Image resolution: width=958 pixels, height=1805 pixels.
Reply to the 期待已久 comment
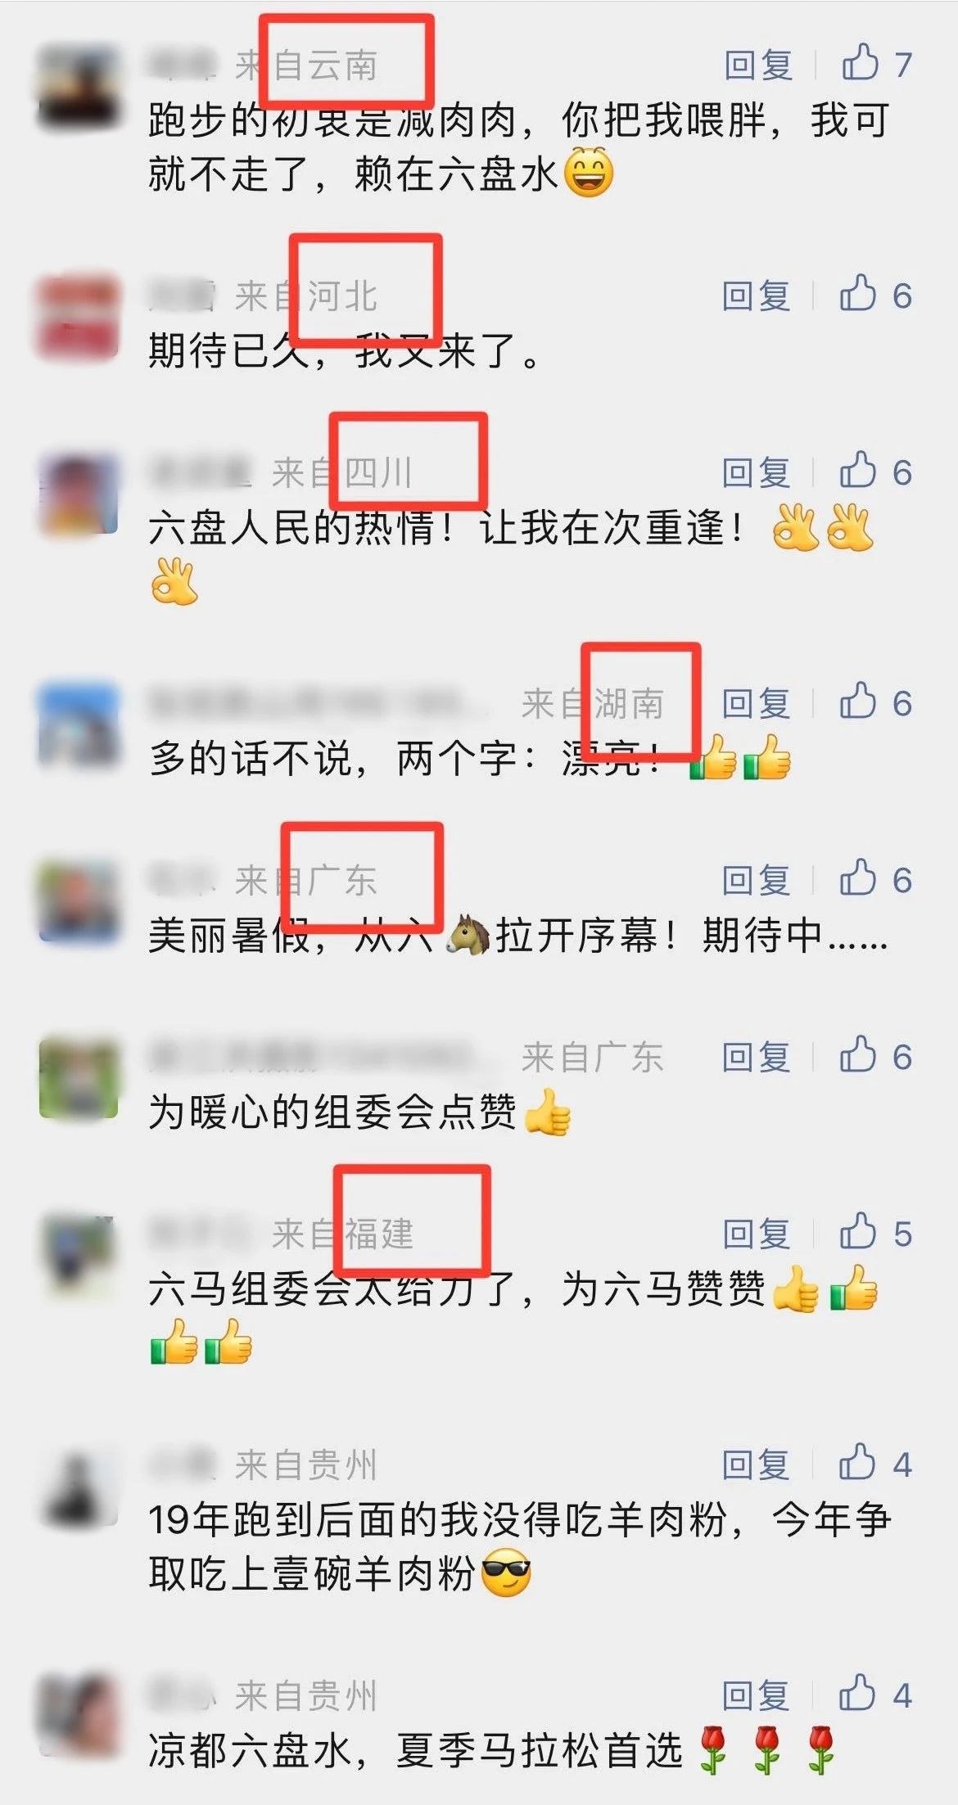(756, 296)
